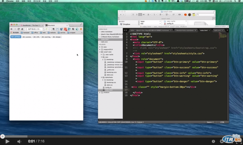
Task: Click HTML syntax in status bar
Action: 222,122
